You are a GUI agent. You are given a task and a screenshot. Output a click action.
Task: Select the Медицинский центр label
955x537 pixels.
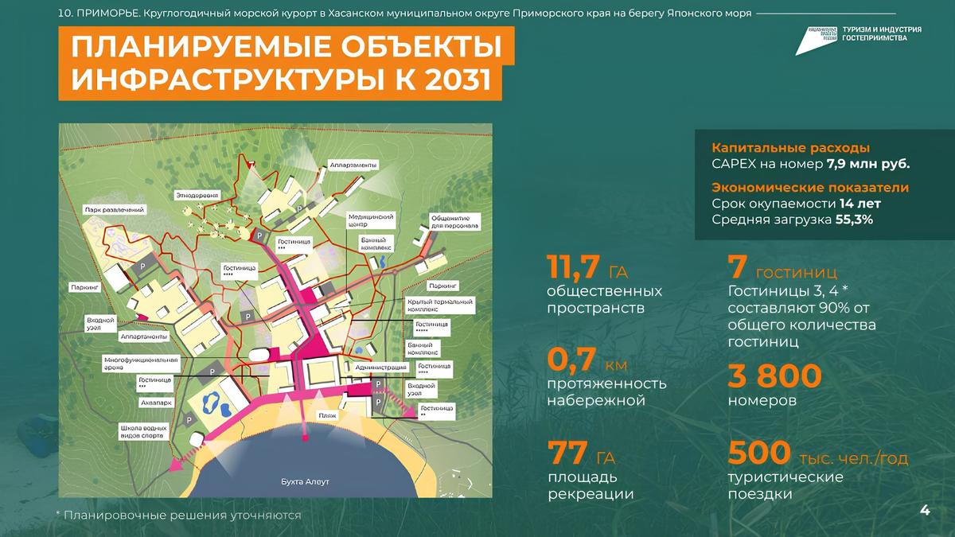pos(372,220)
